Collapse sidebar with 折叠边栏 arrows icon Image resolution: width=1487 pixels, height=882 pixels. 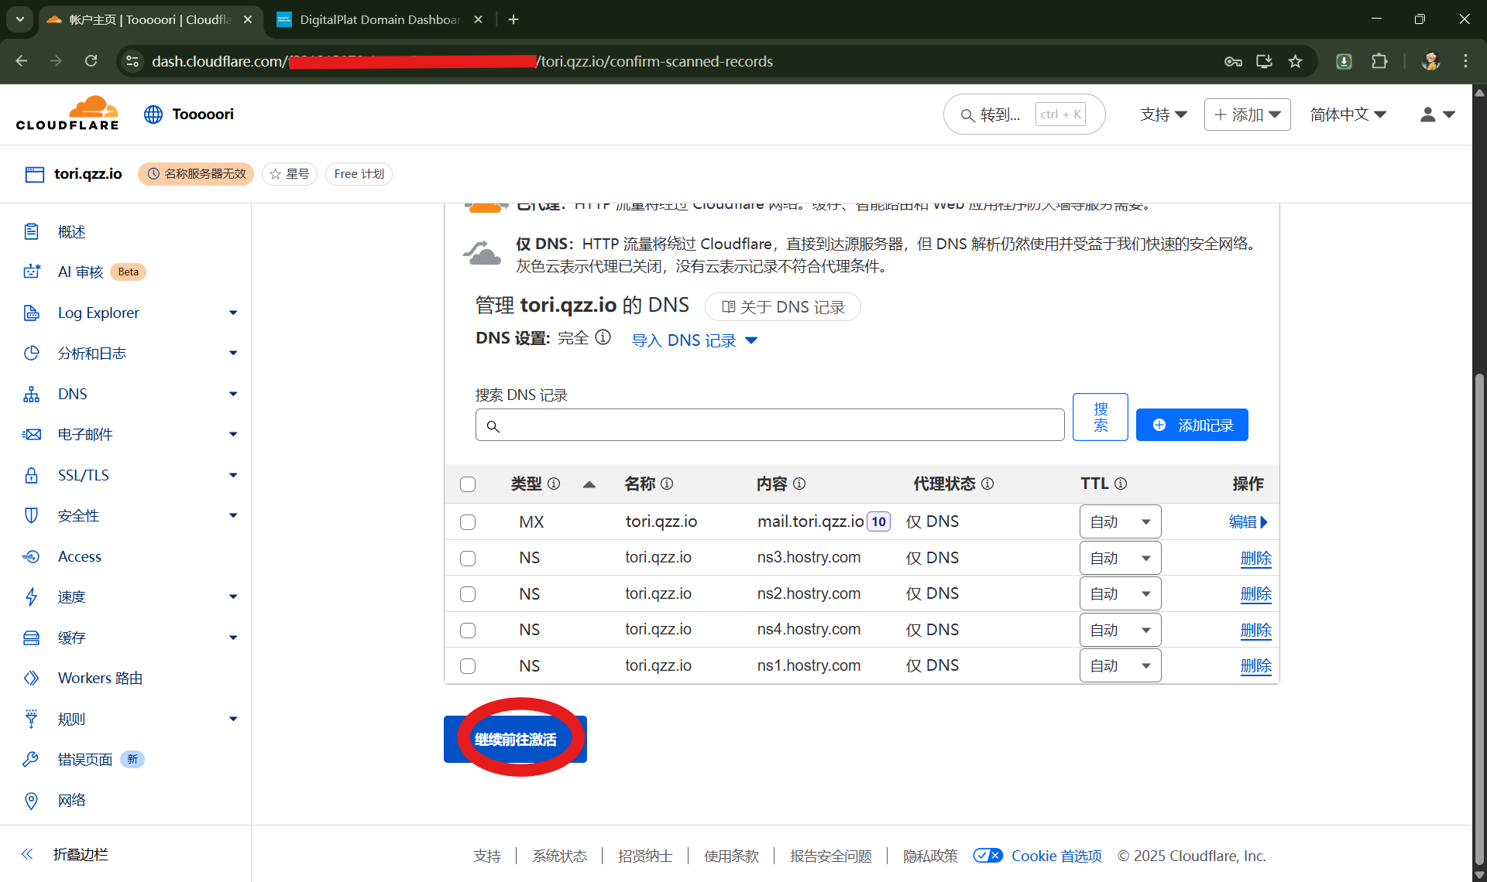tap(27, 854)
